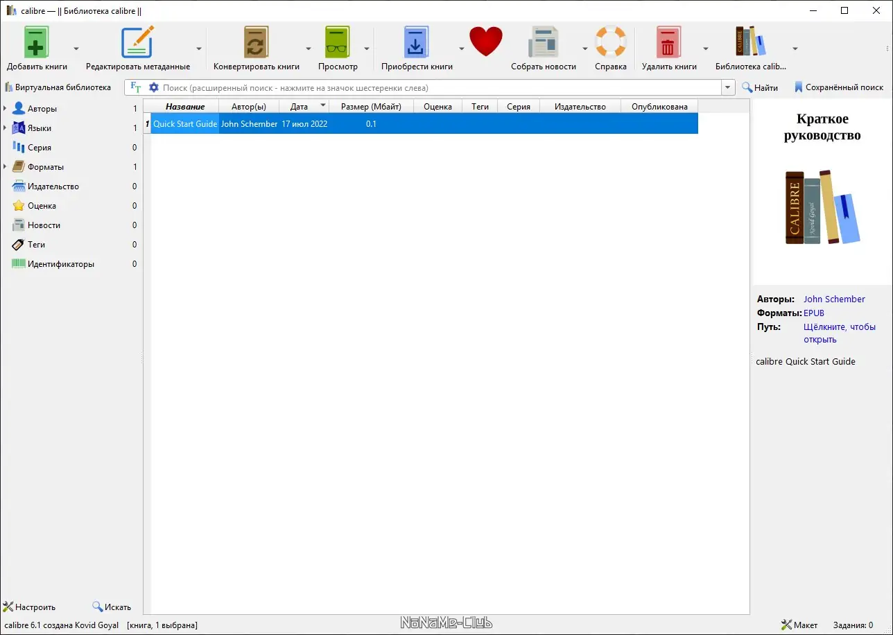Select the Quick Start Guide title cell
The image size is (893, 635).
(x=185, y=123)
